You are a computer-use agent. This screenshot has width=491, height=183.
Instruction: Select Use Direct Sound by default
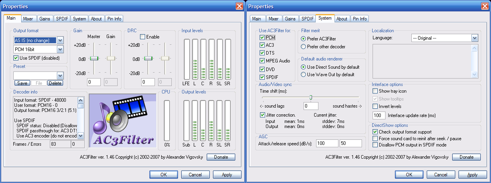303,67
